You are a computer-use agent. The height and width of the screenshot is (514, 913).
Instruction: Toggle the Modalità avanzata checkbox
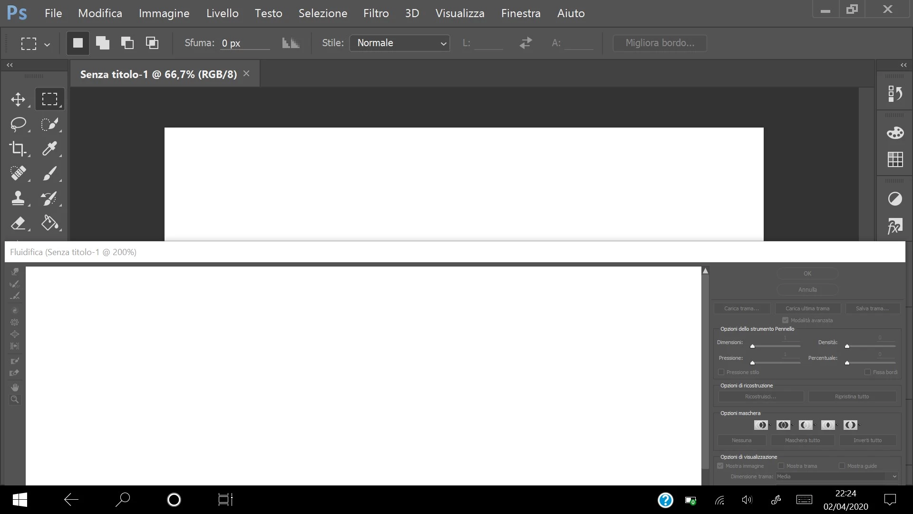click(786, 320)
